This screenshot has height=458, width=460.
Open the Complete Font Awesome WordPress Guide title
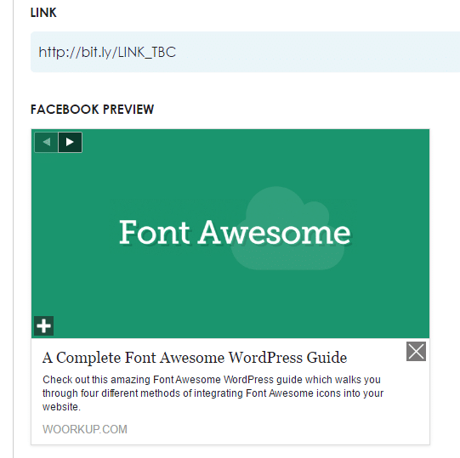[195, 358]
